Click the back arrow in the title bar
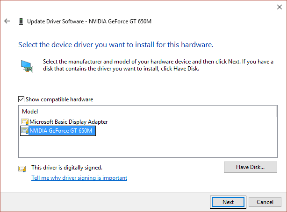Screen dimensions: 287x212 coord(7,21)
